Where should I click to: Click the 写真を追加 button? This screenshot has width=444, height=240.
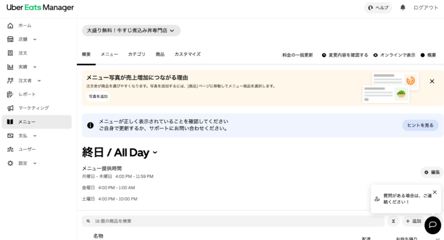(x=98, y=96)
